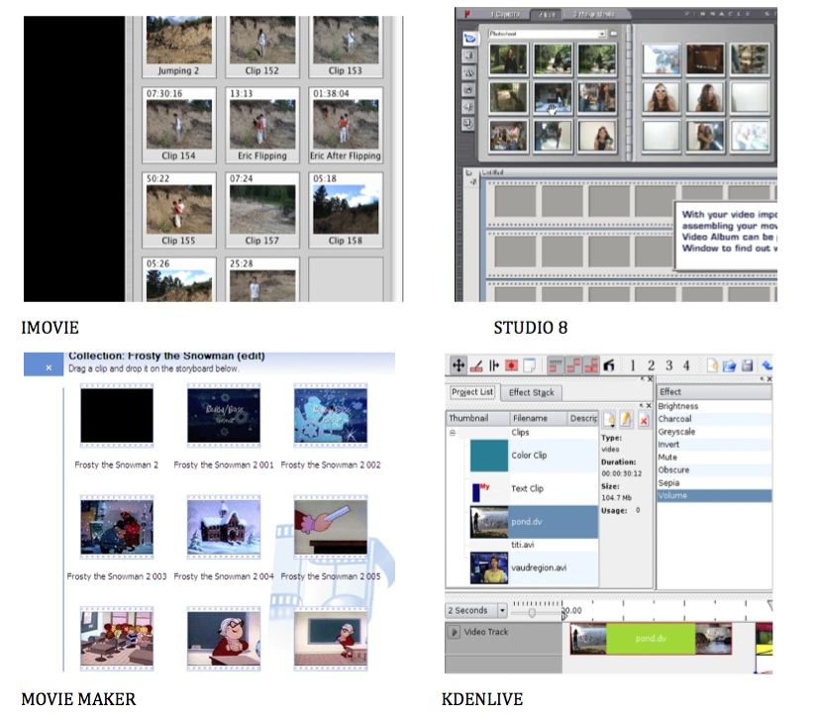Select iMovie Jumping 2 clip
This screenshot has width=814, height=722.
(179, 47)
